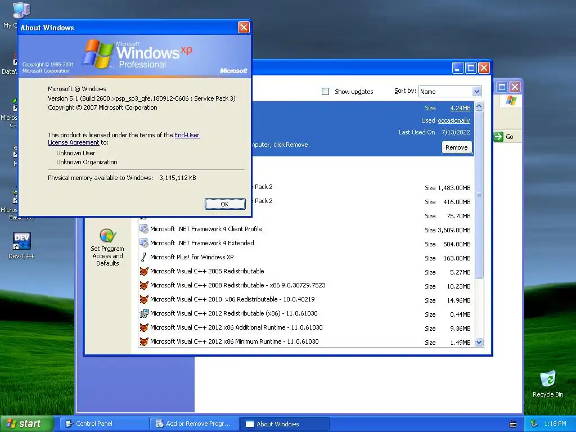Image resolution: width=576 pixels, height=432 pixels.
Task: Click the Windows flag logo in Control Panel
Action: [x=511, y=101]
